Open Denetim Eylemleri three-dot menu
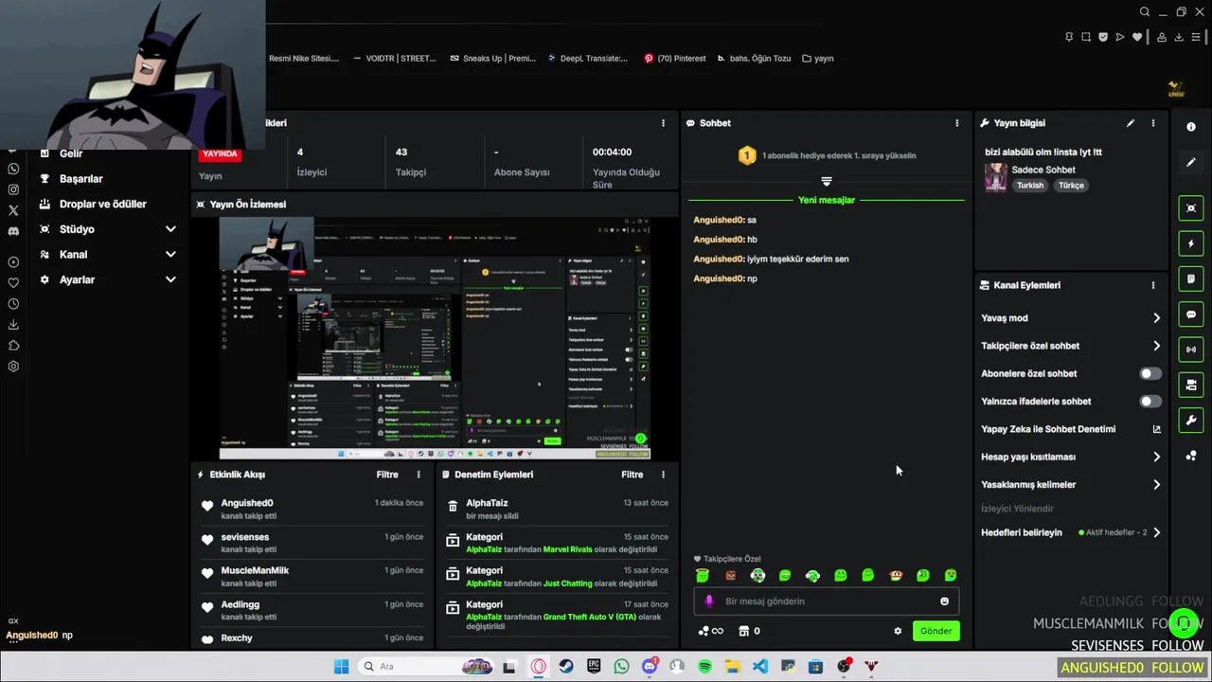The image size is (1212, 682). click(x=663, y=475)
